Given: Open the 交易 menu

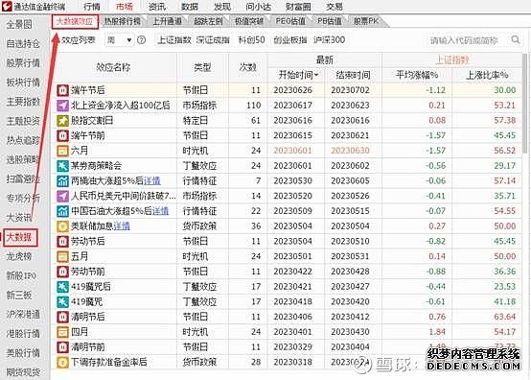Looking at the screenshot, I should [x=334, y=7].
